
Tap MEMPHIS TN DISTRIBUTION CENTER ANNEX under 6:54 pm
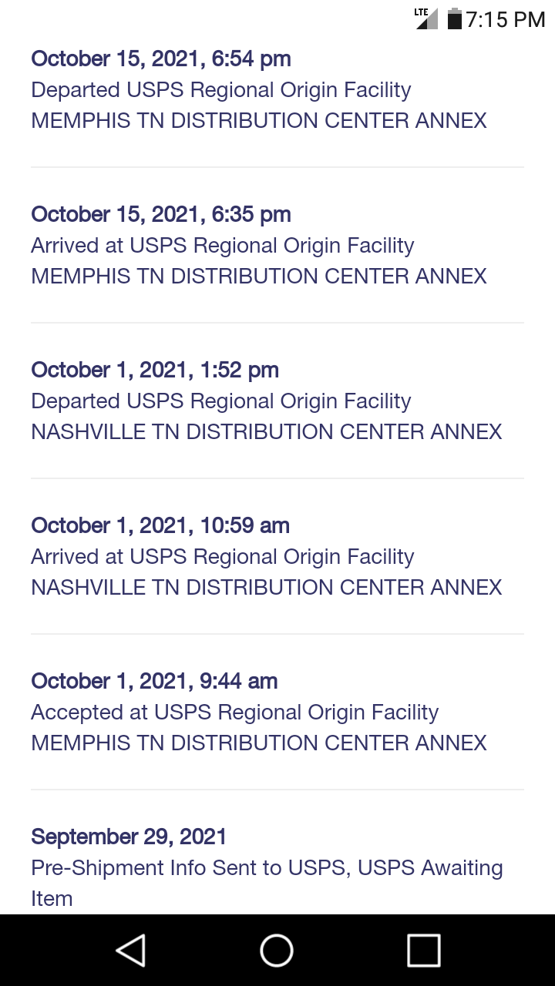click(259, 121)
